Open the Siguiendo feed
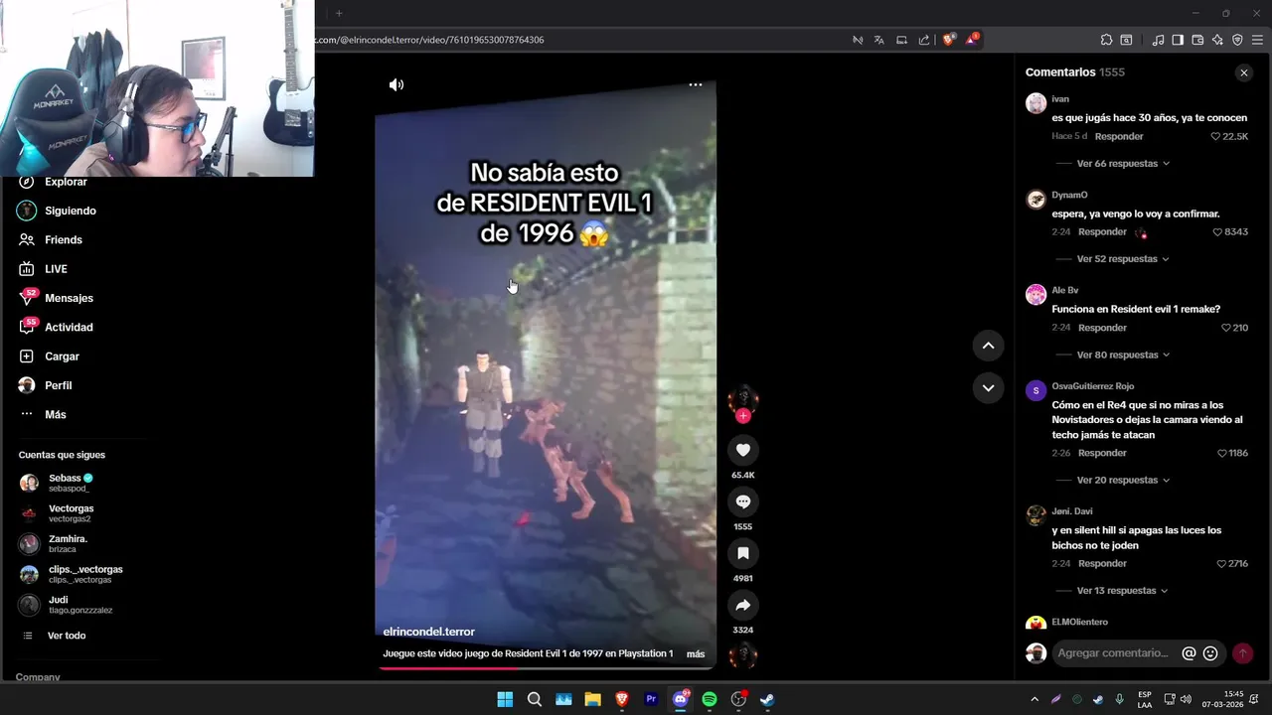This screenshot has height=715, width=1272. tap(70, 211)
